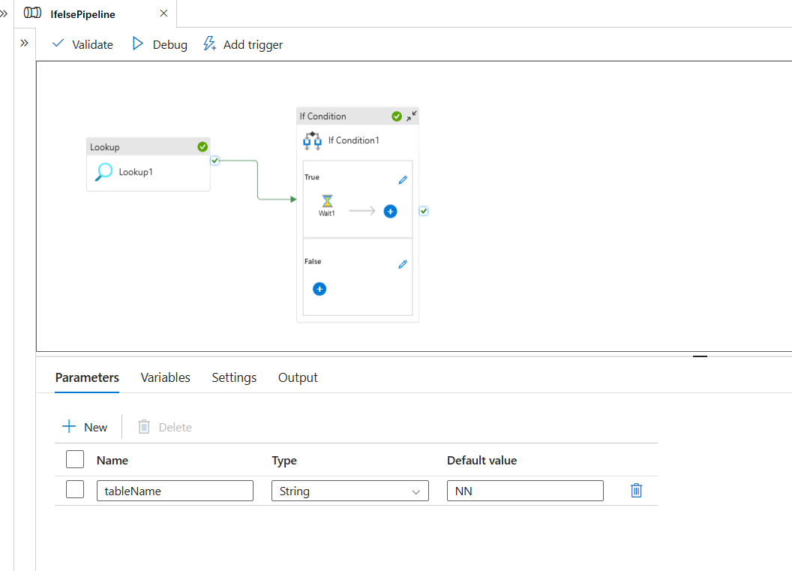792x571 pixels.
Task: Add an activity to the False branch
Action: coord(319,289)
